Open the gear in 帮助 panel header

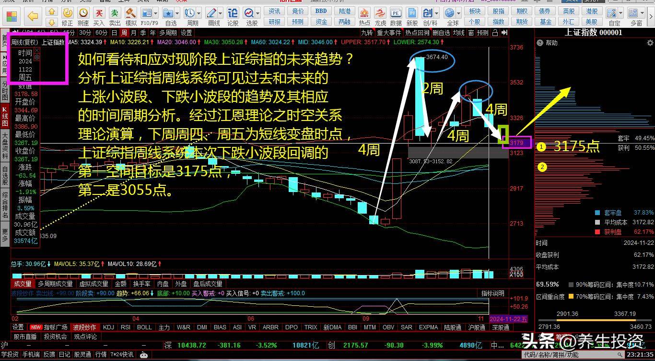pos(650,43)
